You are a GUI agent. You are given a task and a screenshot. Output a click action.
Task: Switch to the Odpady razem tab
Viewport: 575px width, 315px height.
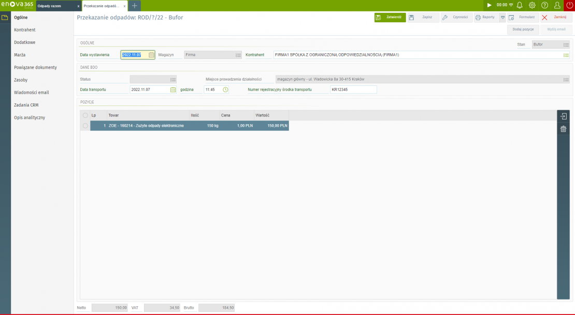[x=54, y=6]
